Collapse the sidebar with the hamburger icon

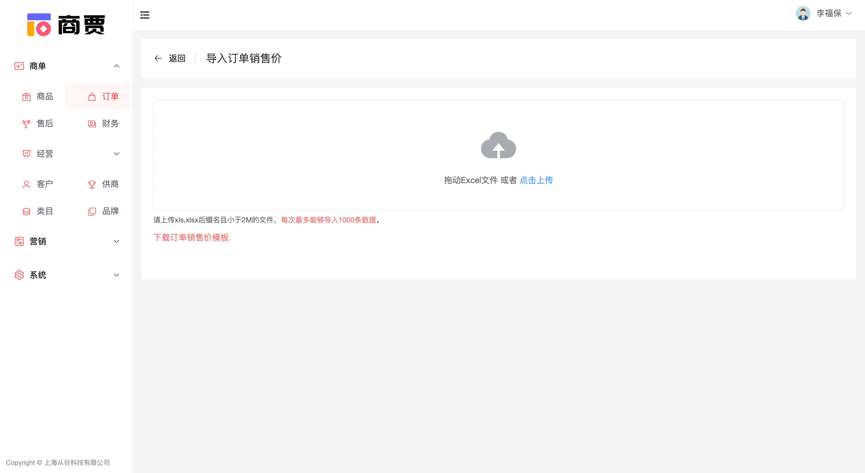(145, 15)
